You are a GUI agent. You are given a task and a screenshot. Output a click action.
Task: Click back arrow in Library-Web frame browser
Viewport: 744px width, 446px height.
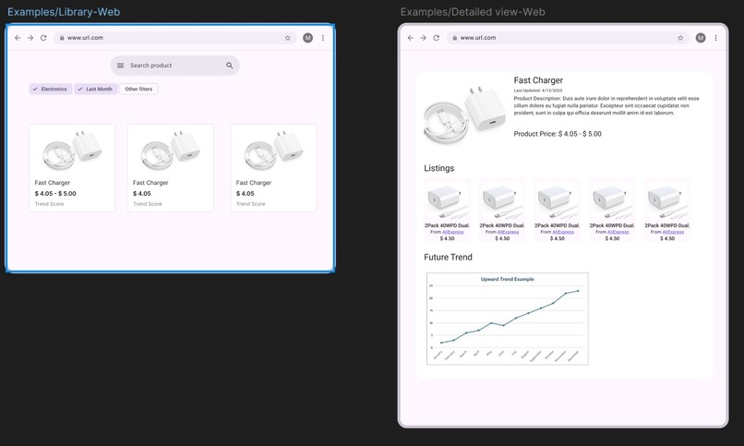click(x=18, y=38)
